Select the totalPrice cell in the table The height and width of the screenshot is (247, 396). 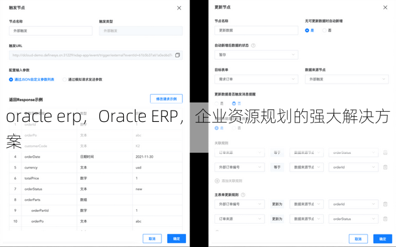pyautogui.click(x=49, y=178)
